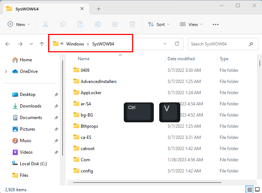Go up one folder level arrow
The height and width of the screenshot is (193, 262).
[x=42, y=44]
